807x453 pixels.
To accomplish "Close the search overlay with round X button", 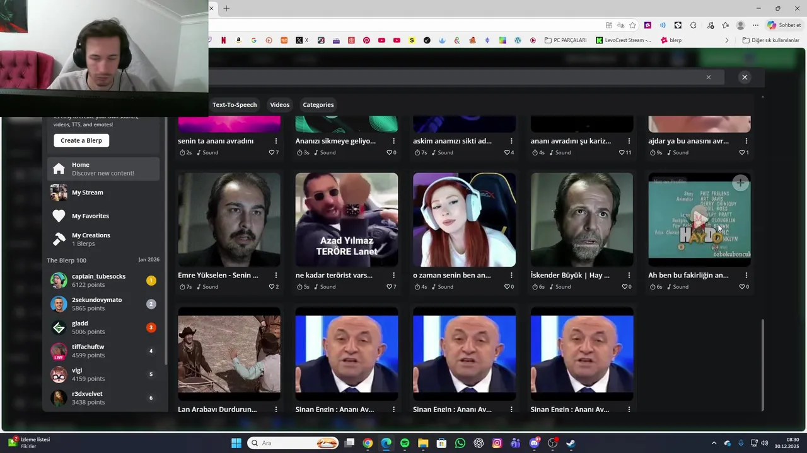I will click(x=745, y=77).
